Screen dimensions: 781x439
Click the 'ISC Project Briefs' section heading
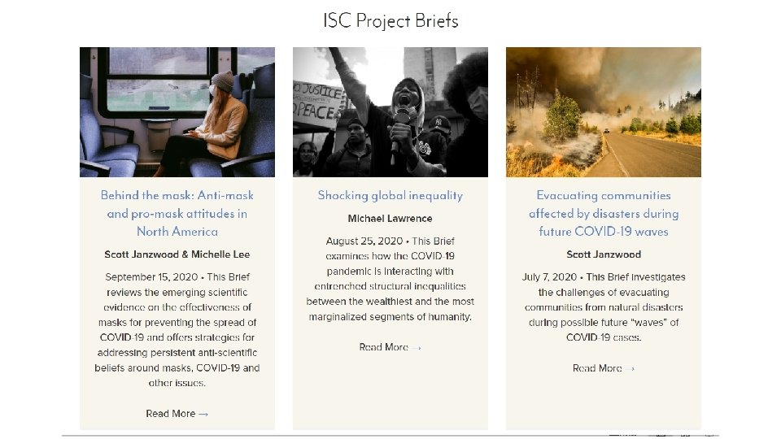tap(390, 21)
